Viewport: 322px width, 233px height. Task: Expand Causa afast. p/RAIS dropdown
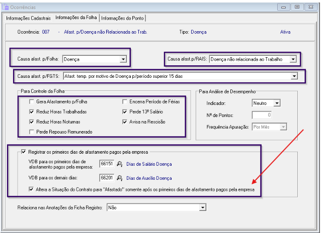pyautogui.click(x=293, y=59)
